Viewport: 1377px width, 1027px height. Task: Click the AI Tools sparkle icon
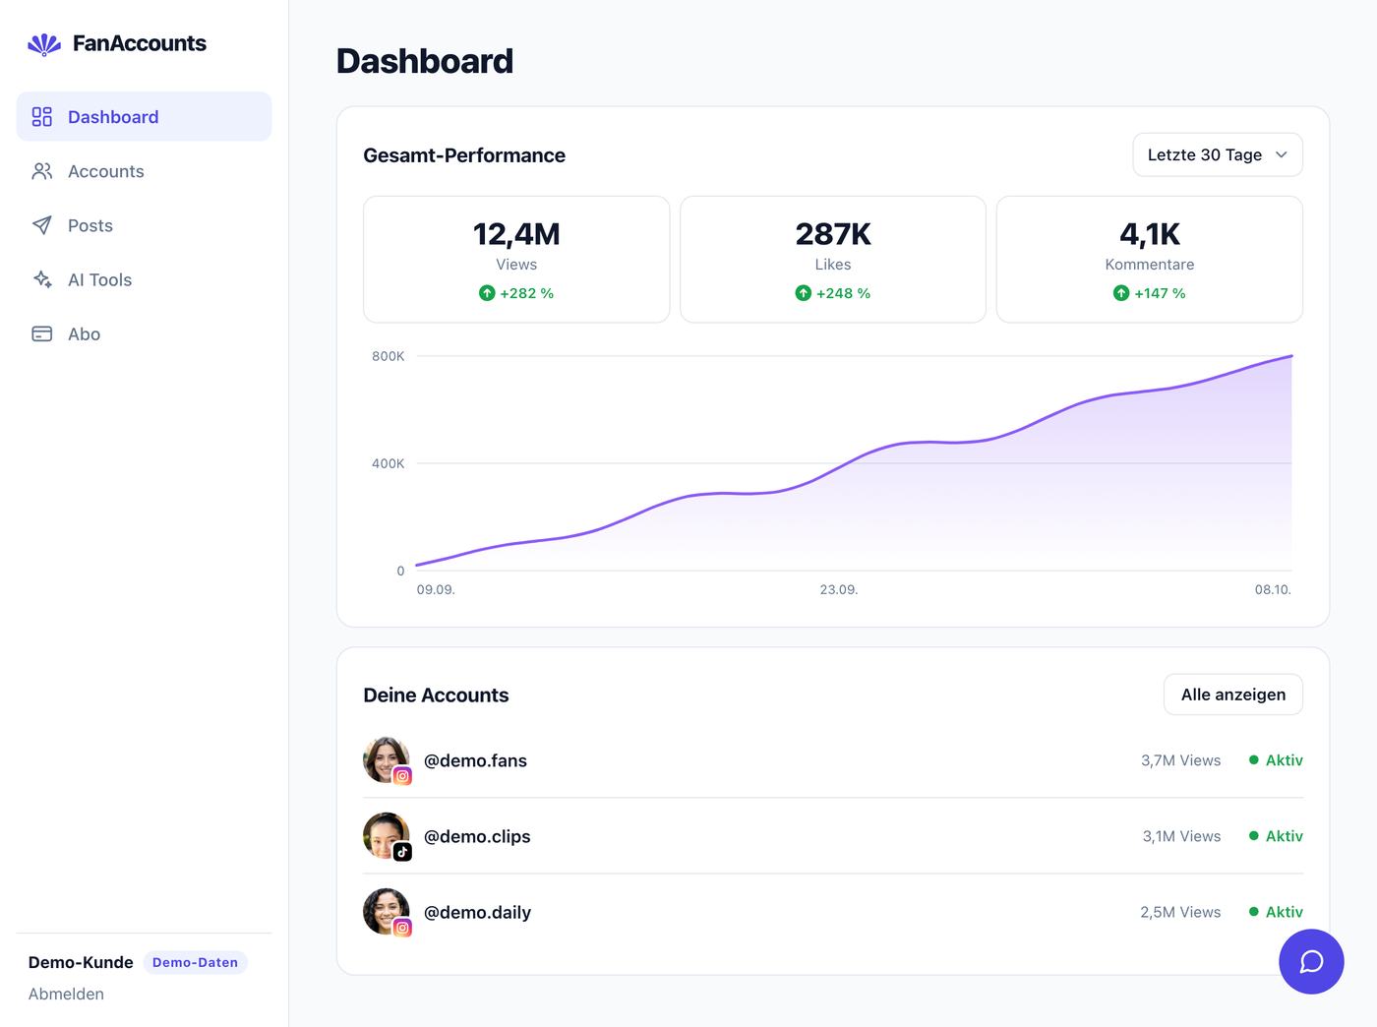tap(42, 279)
